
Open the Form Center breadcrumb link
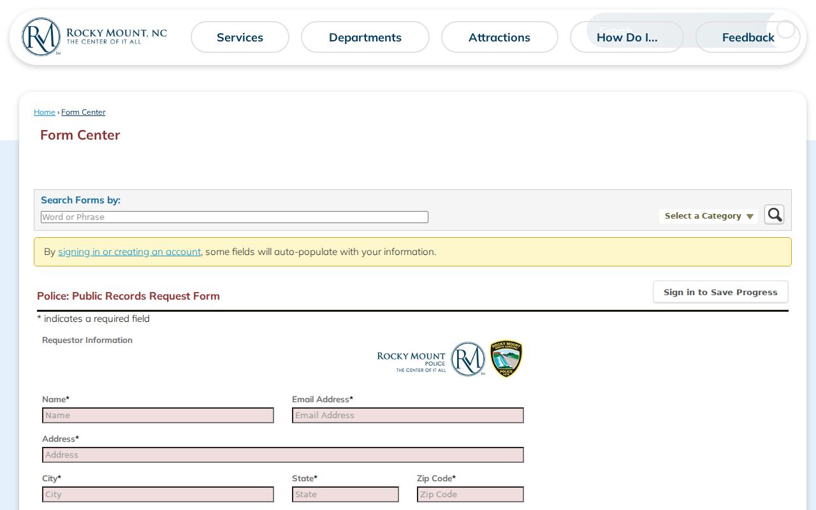[84, 112]
